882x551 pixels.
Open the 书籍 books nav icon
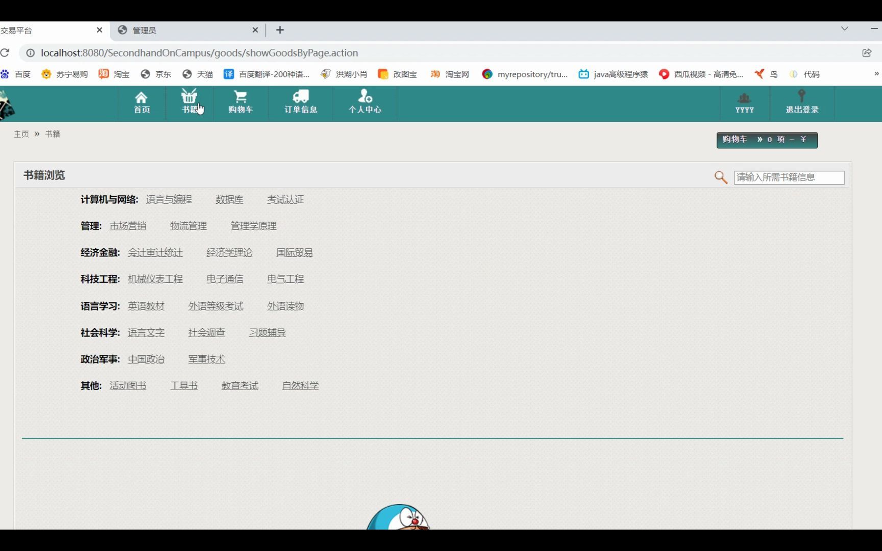tap(189, 103)
